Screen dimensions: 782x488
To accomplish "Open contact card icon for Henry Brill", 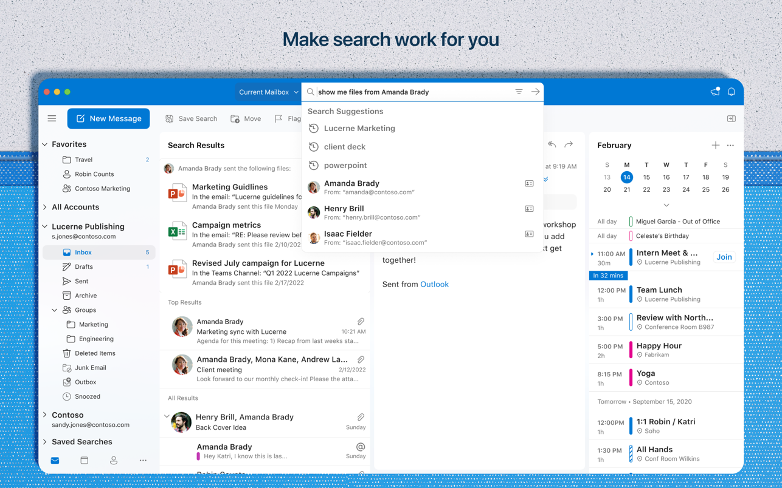I will (529, 209).
